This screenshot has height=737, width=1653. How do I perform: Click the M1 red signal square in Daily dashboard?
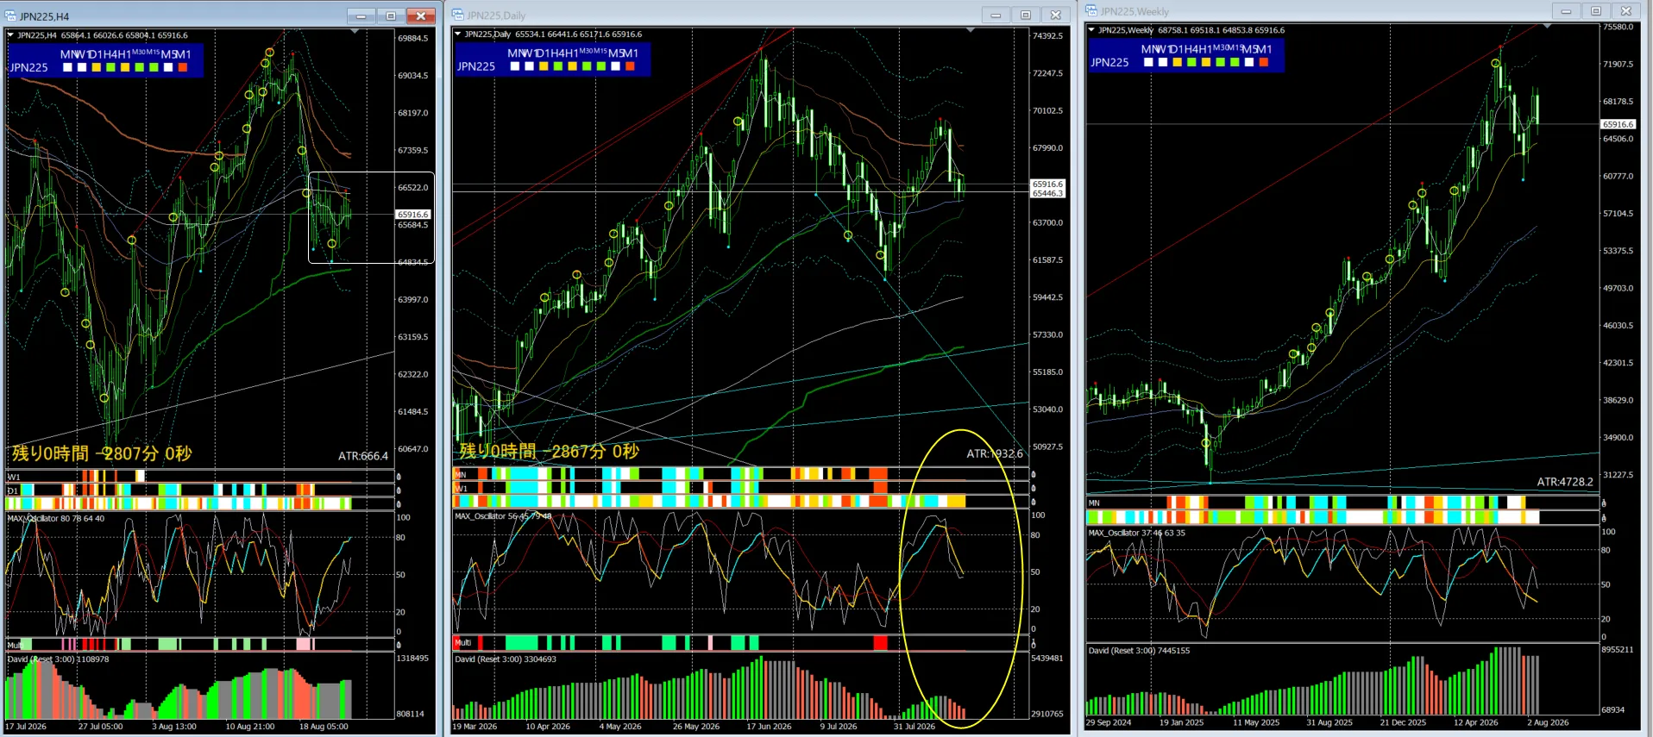click(630, 66)
